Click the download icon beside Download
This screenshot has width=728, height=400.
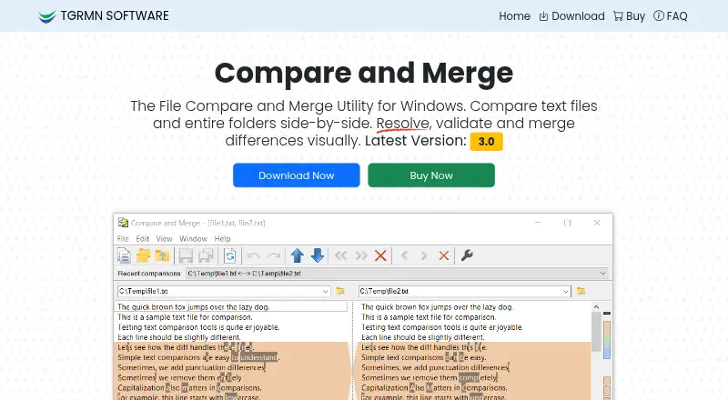543,16
